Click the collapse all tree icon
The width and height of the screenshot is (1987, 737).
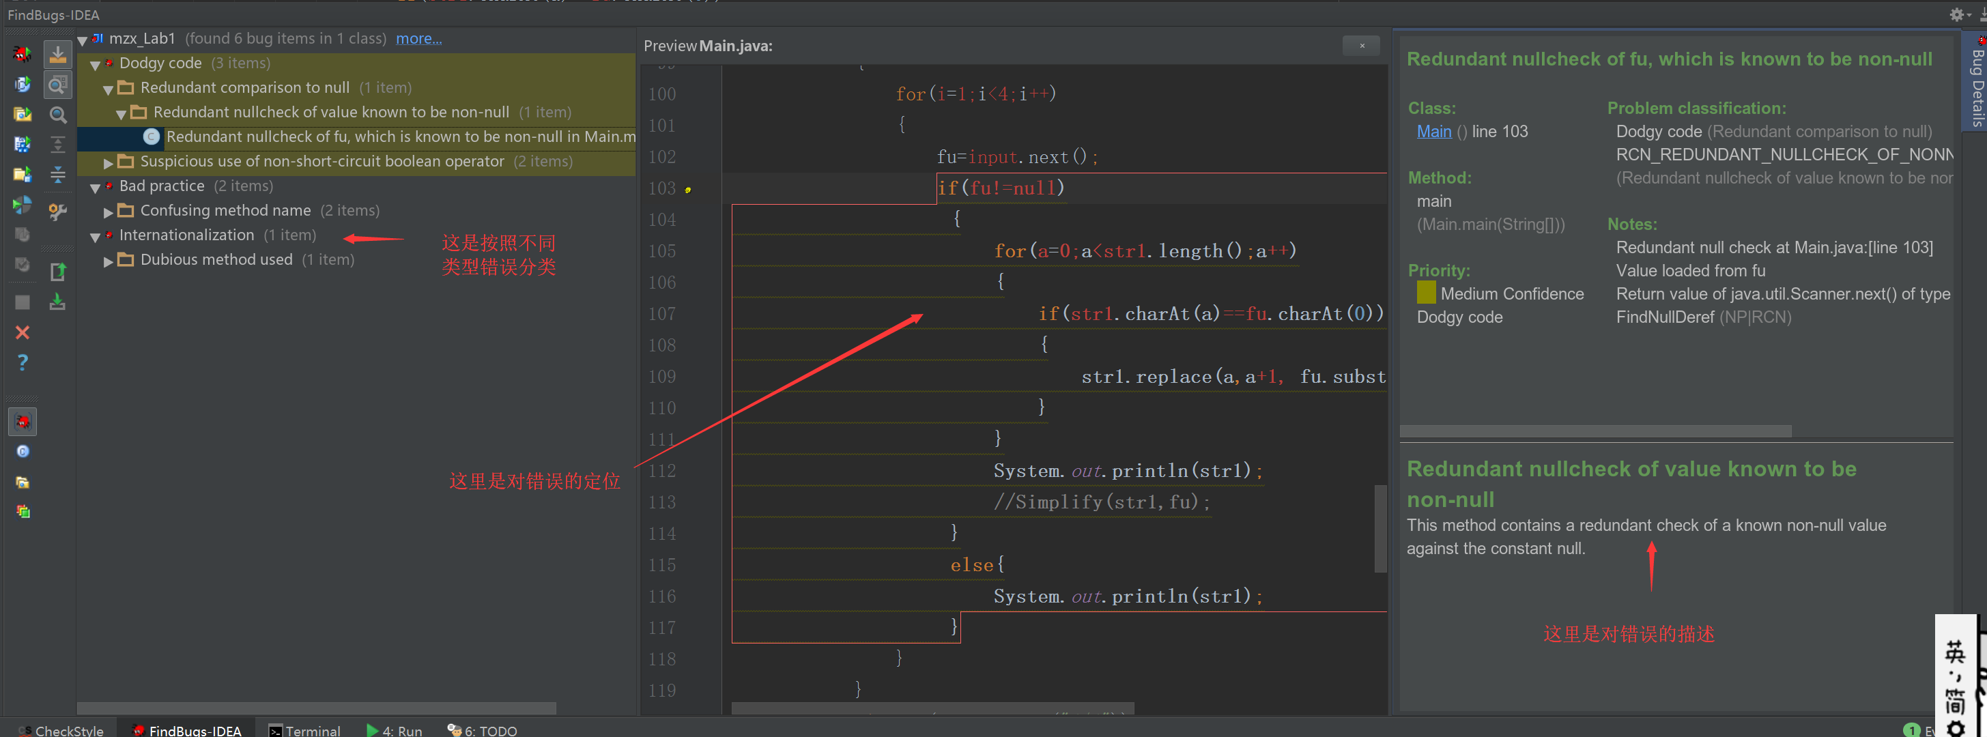58,175
